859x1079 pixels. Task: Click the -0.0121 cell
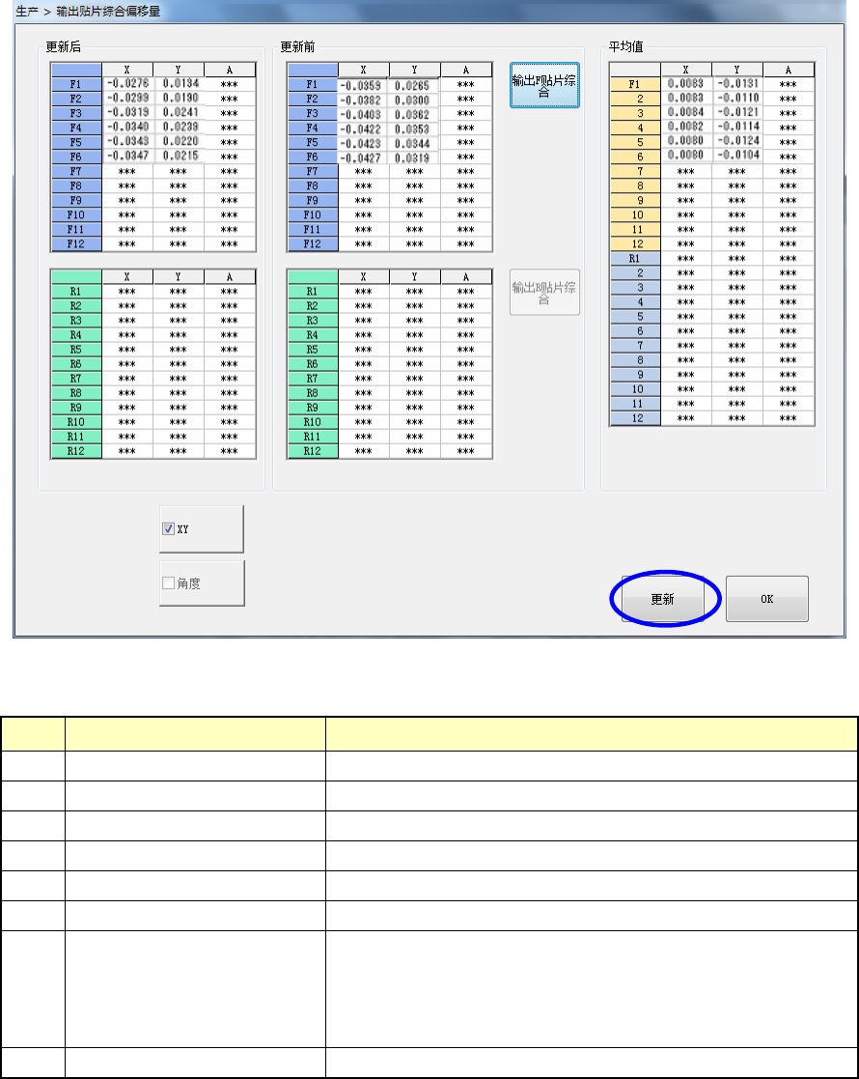coord(737,112)
